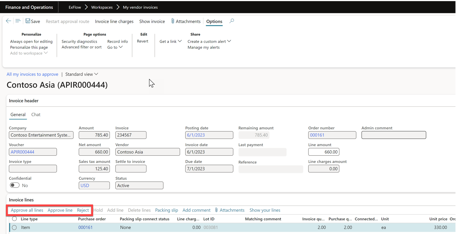Click the Save disk icon
Image resolution: width=456 pixels, height=234 pixels.
[28, 21]
